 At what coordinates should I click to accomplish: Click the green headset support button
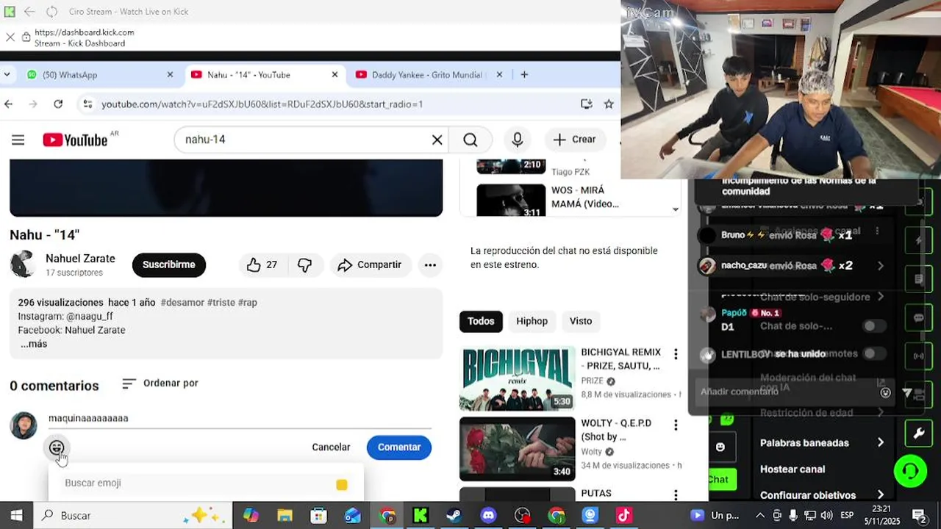(910, 471)
